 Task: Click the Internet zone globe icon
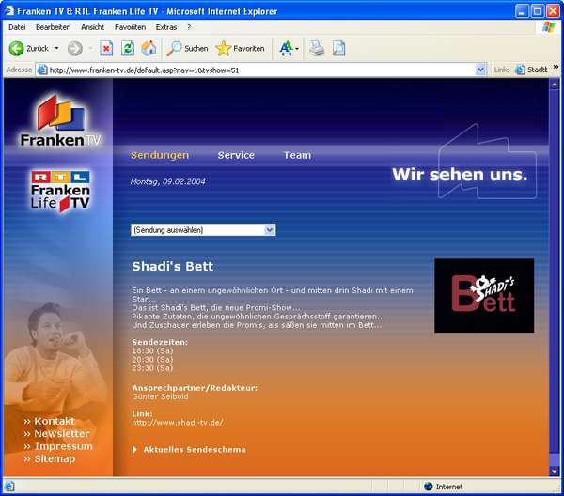pos(428,487)
